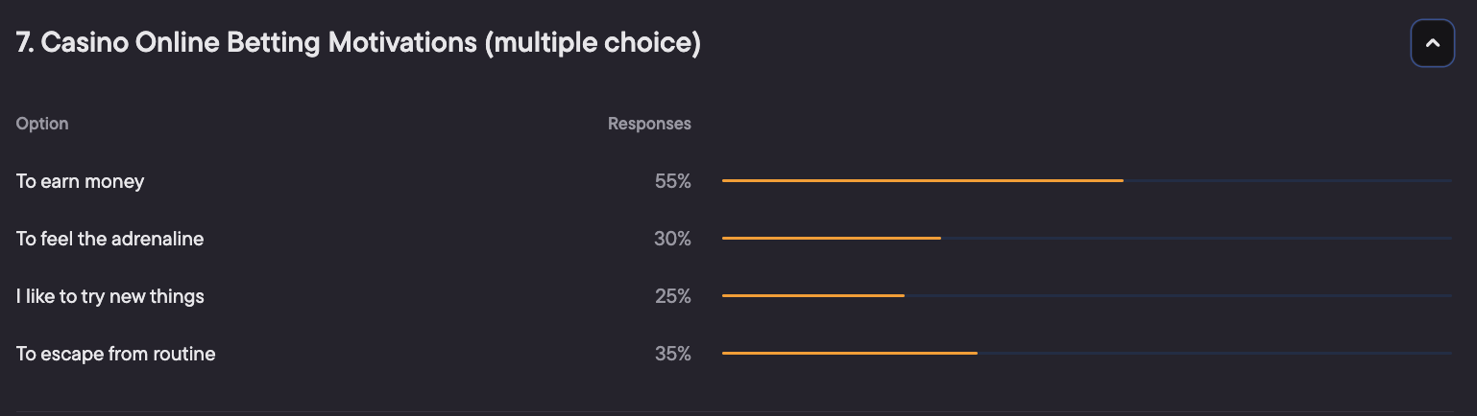
Task: Click the 30% response value
Action: point(672,239)
